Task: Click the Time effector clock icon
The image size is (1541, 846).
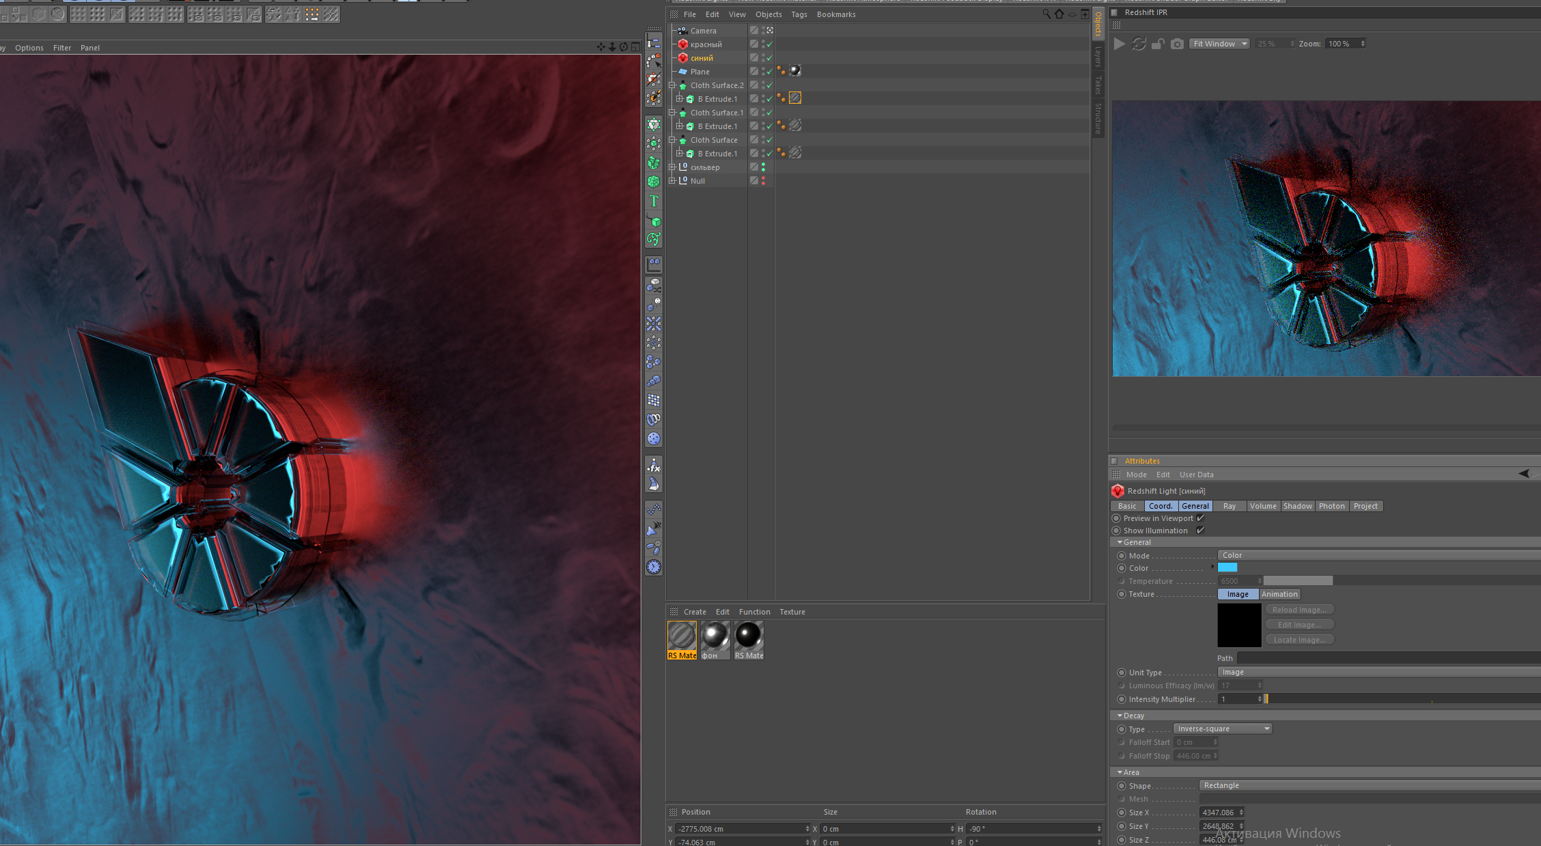Action: pos(654,567)
